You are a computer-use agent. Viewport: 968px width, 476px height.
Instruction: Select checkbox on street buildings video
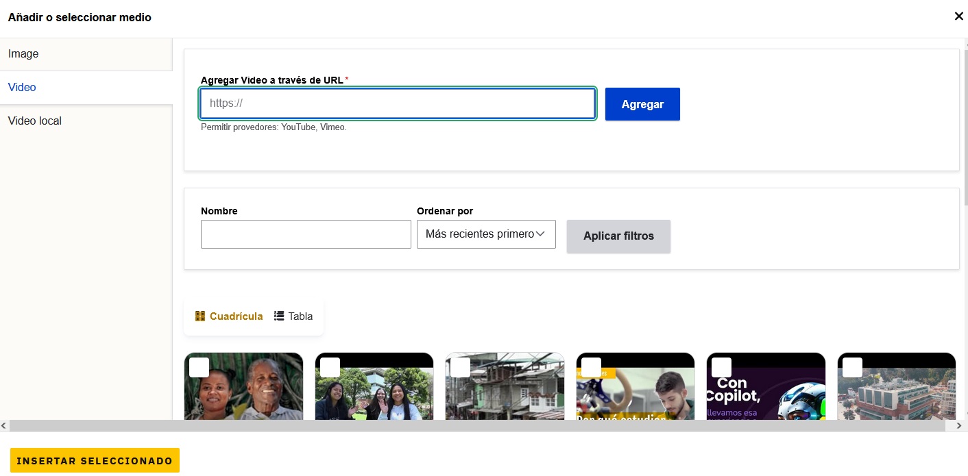460,368
